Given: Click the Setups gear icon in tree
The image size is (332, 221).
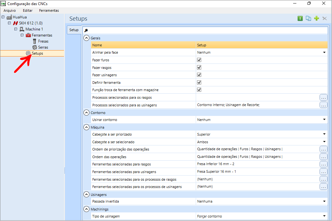Looking at the screenshot, I should [x=28, y=53].
